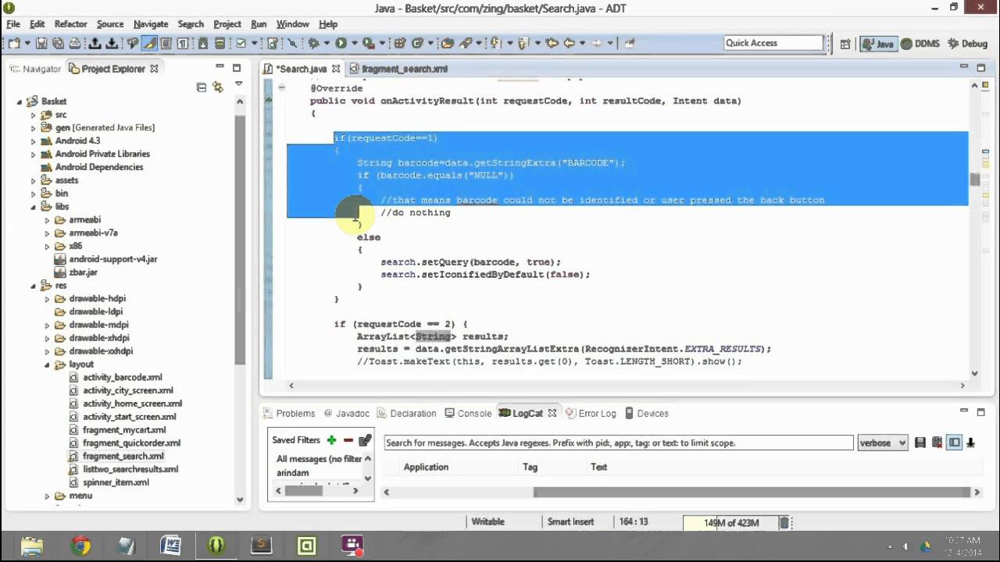The height and width of the screenshot is (562, 1000).
Task: Click the editor vertical scrollbar thumb
Action: click(974, 180)
